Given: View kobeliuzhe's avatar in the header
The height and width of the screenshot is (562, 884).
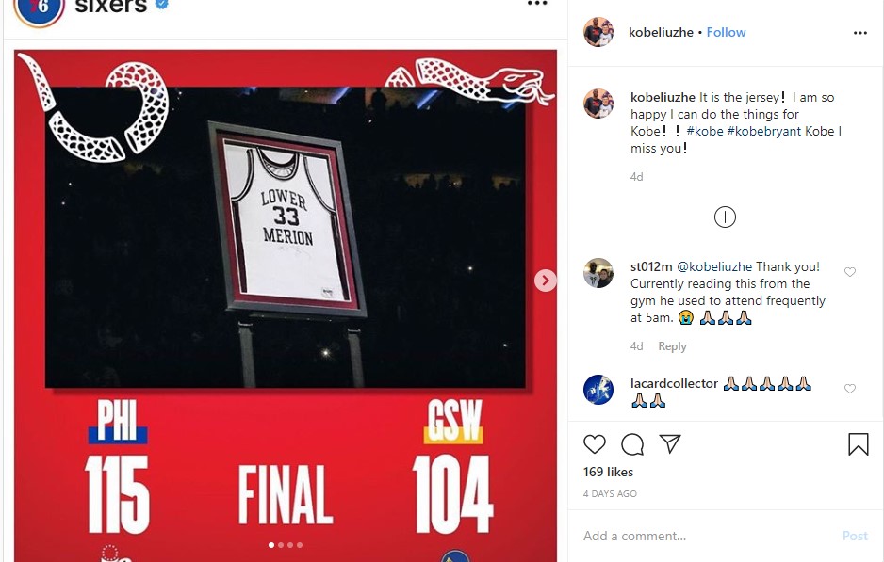Looking at the screenshot, I should tap(598, 32).
